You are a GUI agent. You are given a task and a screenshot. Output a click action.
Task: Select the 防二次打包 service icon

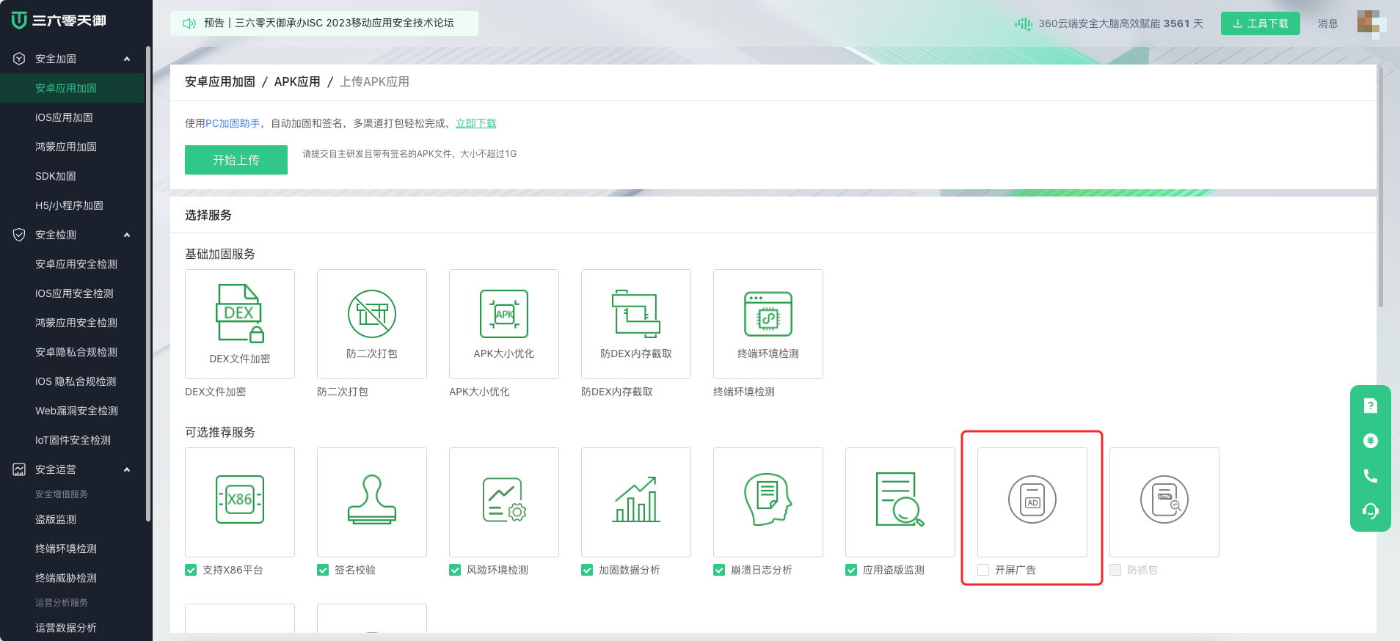(x=371, y=314)
